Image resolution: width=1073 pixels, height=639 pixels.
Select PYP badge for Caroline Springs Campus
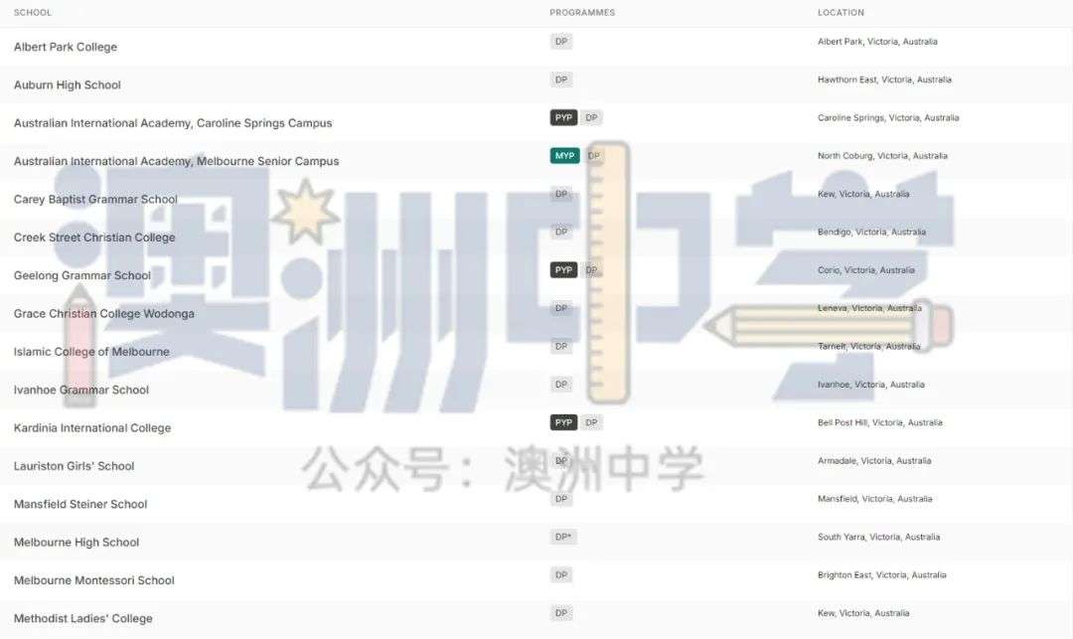click(563, 117)
